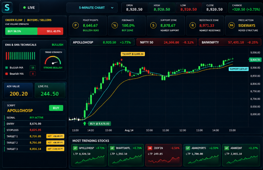Click the CLOSE 8,920.50 price box
Screen dimensions: 263x170
215,8
